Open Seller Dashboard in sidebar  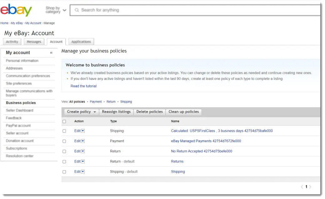point(19,110)
